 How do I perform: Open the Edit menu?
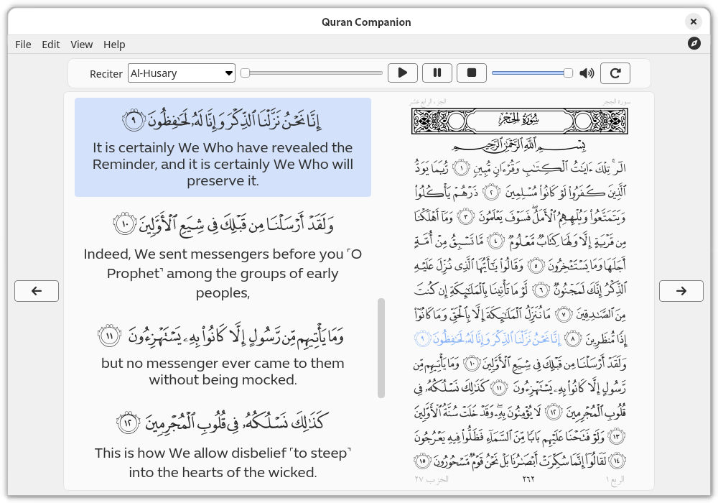pos(50,44)
